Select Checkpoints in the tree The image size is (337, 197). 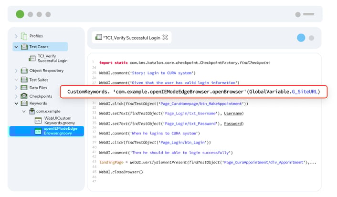(x=41, y=96)
